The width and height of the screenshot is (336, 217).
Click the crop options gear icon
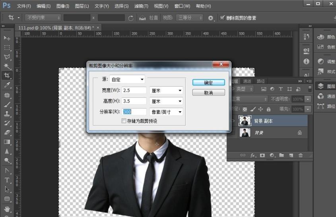[211, 18]
